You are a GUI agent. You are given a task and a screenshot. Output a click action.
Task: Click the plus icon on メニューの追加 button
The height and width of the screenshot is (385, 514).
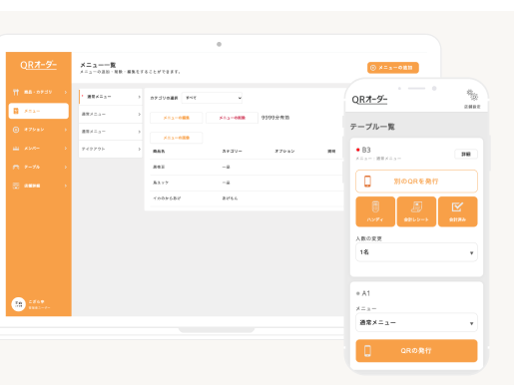pyautogui.click(x=373, y=68)
